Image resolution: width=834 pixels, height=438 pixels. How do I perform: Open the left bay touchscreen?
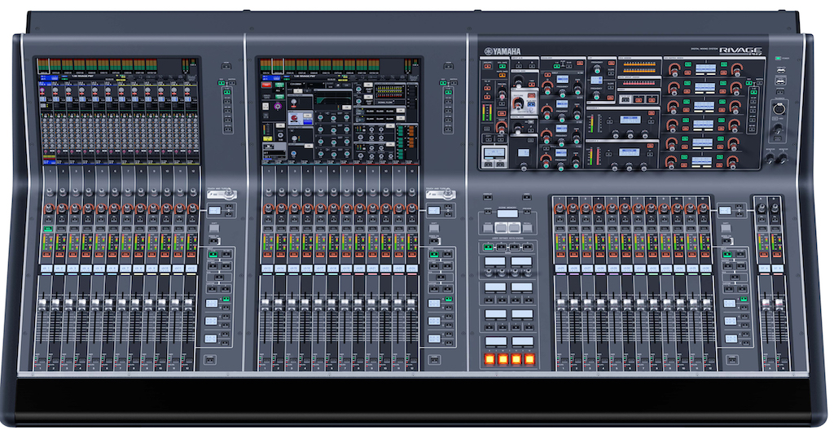(x=118, y=111)
